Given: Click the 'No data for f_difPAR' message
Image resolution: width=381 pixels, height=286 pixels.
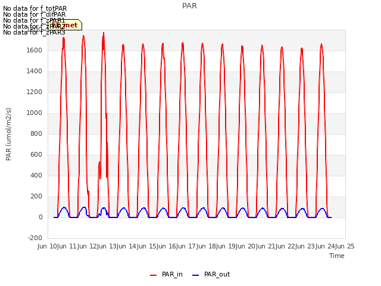Looking at the screenshot, I should (x=35, y=14).
